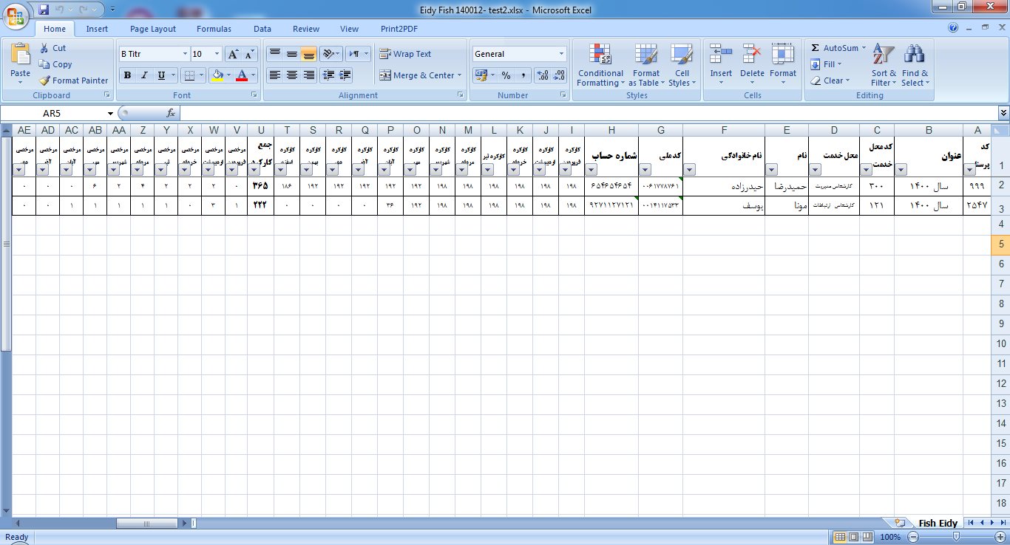Open the B Titr font name dropdown
Image resolution: width=1010 pixels, height=545 pixels.
click(185, 54)
